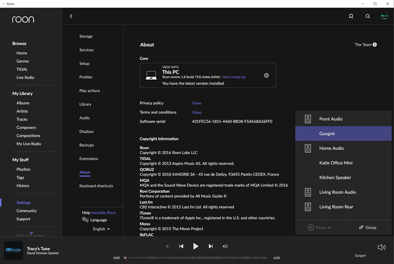Image resolution: width=394 pixels, height=264 pixels.
Task: Click the Roon radio dot indicator
Action: point(167,246)
